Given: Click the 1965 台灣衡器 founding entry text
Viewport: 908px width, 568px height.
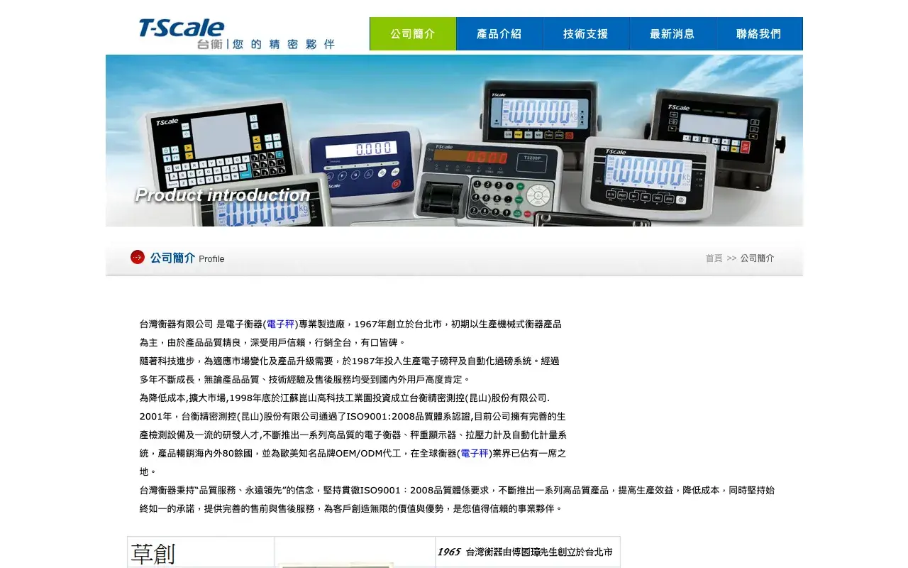Looking at the screenshot, I should [525, 552].
